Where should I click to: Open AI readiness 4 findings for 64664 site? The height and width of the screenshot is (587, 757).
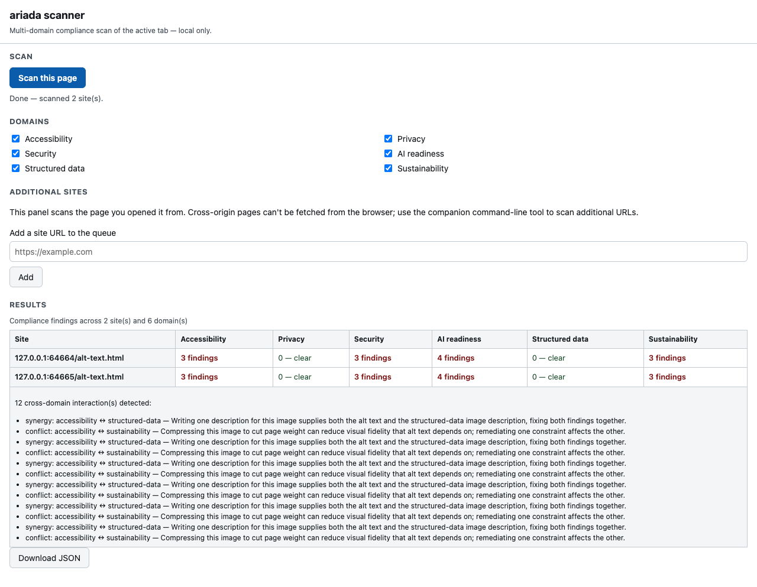point(456,358)
